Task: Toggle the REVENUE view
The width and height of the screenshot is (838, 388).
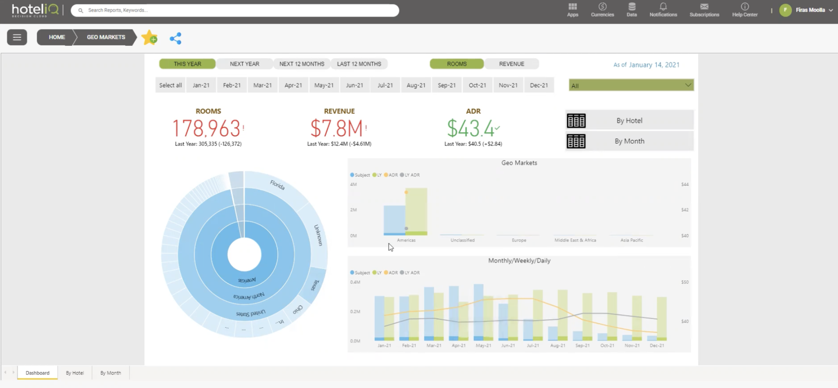Action: [511, 64]
